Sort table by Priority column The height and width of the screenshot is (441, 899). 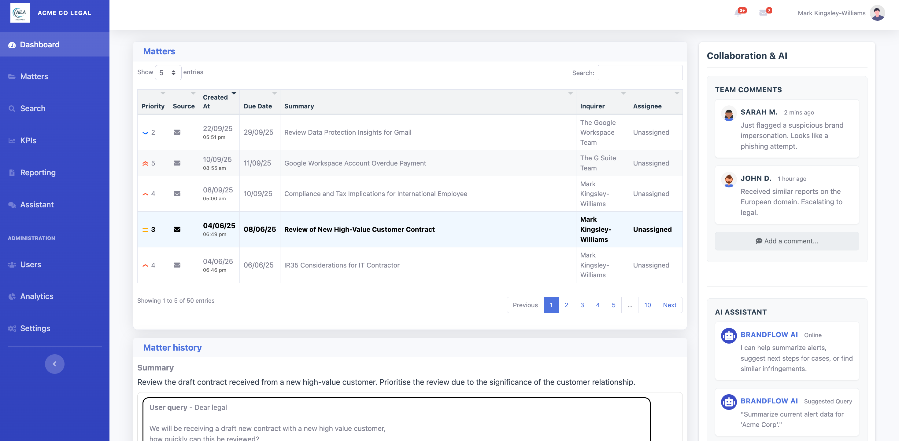coord(153,106)
